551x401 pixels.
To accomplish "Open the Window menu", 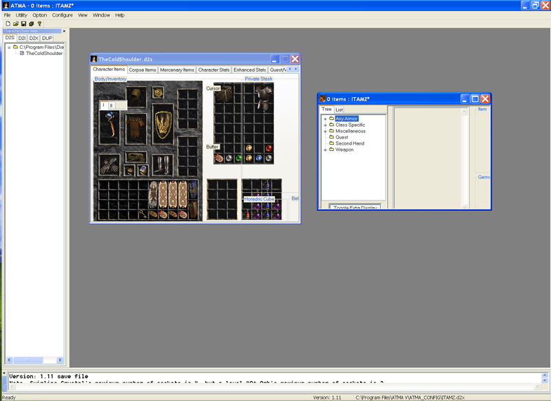I will coord(101,15).
